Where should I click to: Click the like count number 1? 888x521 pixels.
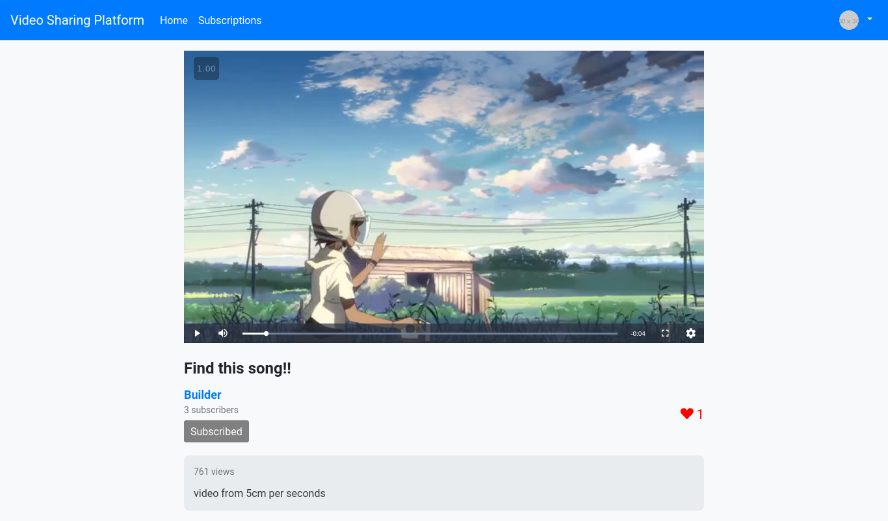pos(700,414)
